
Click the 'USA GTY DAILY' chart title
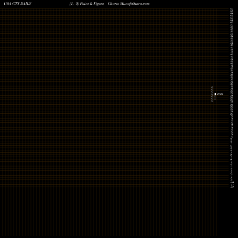pos(18,4)
